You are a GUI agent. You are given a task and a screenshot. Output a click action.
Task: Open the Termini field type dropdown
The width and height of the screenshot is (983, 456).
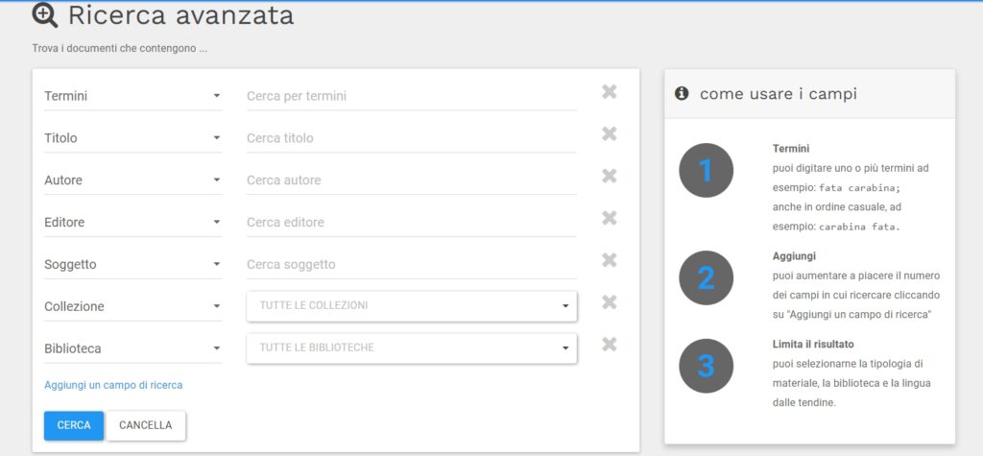(x=132, y=96)
